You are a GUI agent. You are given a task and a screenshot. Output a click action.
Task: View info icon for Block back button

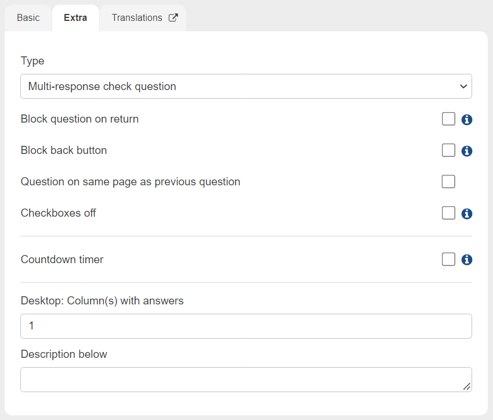pyautogui.click(x=466, y=151)
